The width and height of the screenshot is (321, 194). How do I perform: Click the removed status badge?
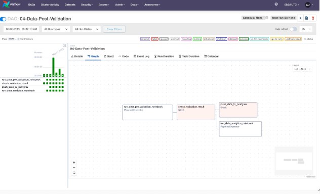point(175,39)
